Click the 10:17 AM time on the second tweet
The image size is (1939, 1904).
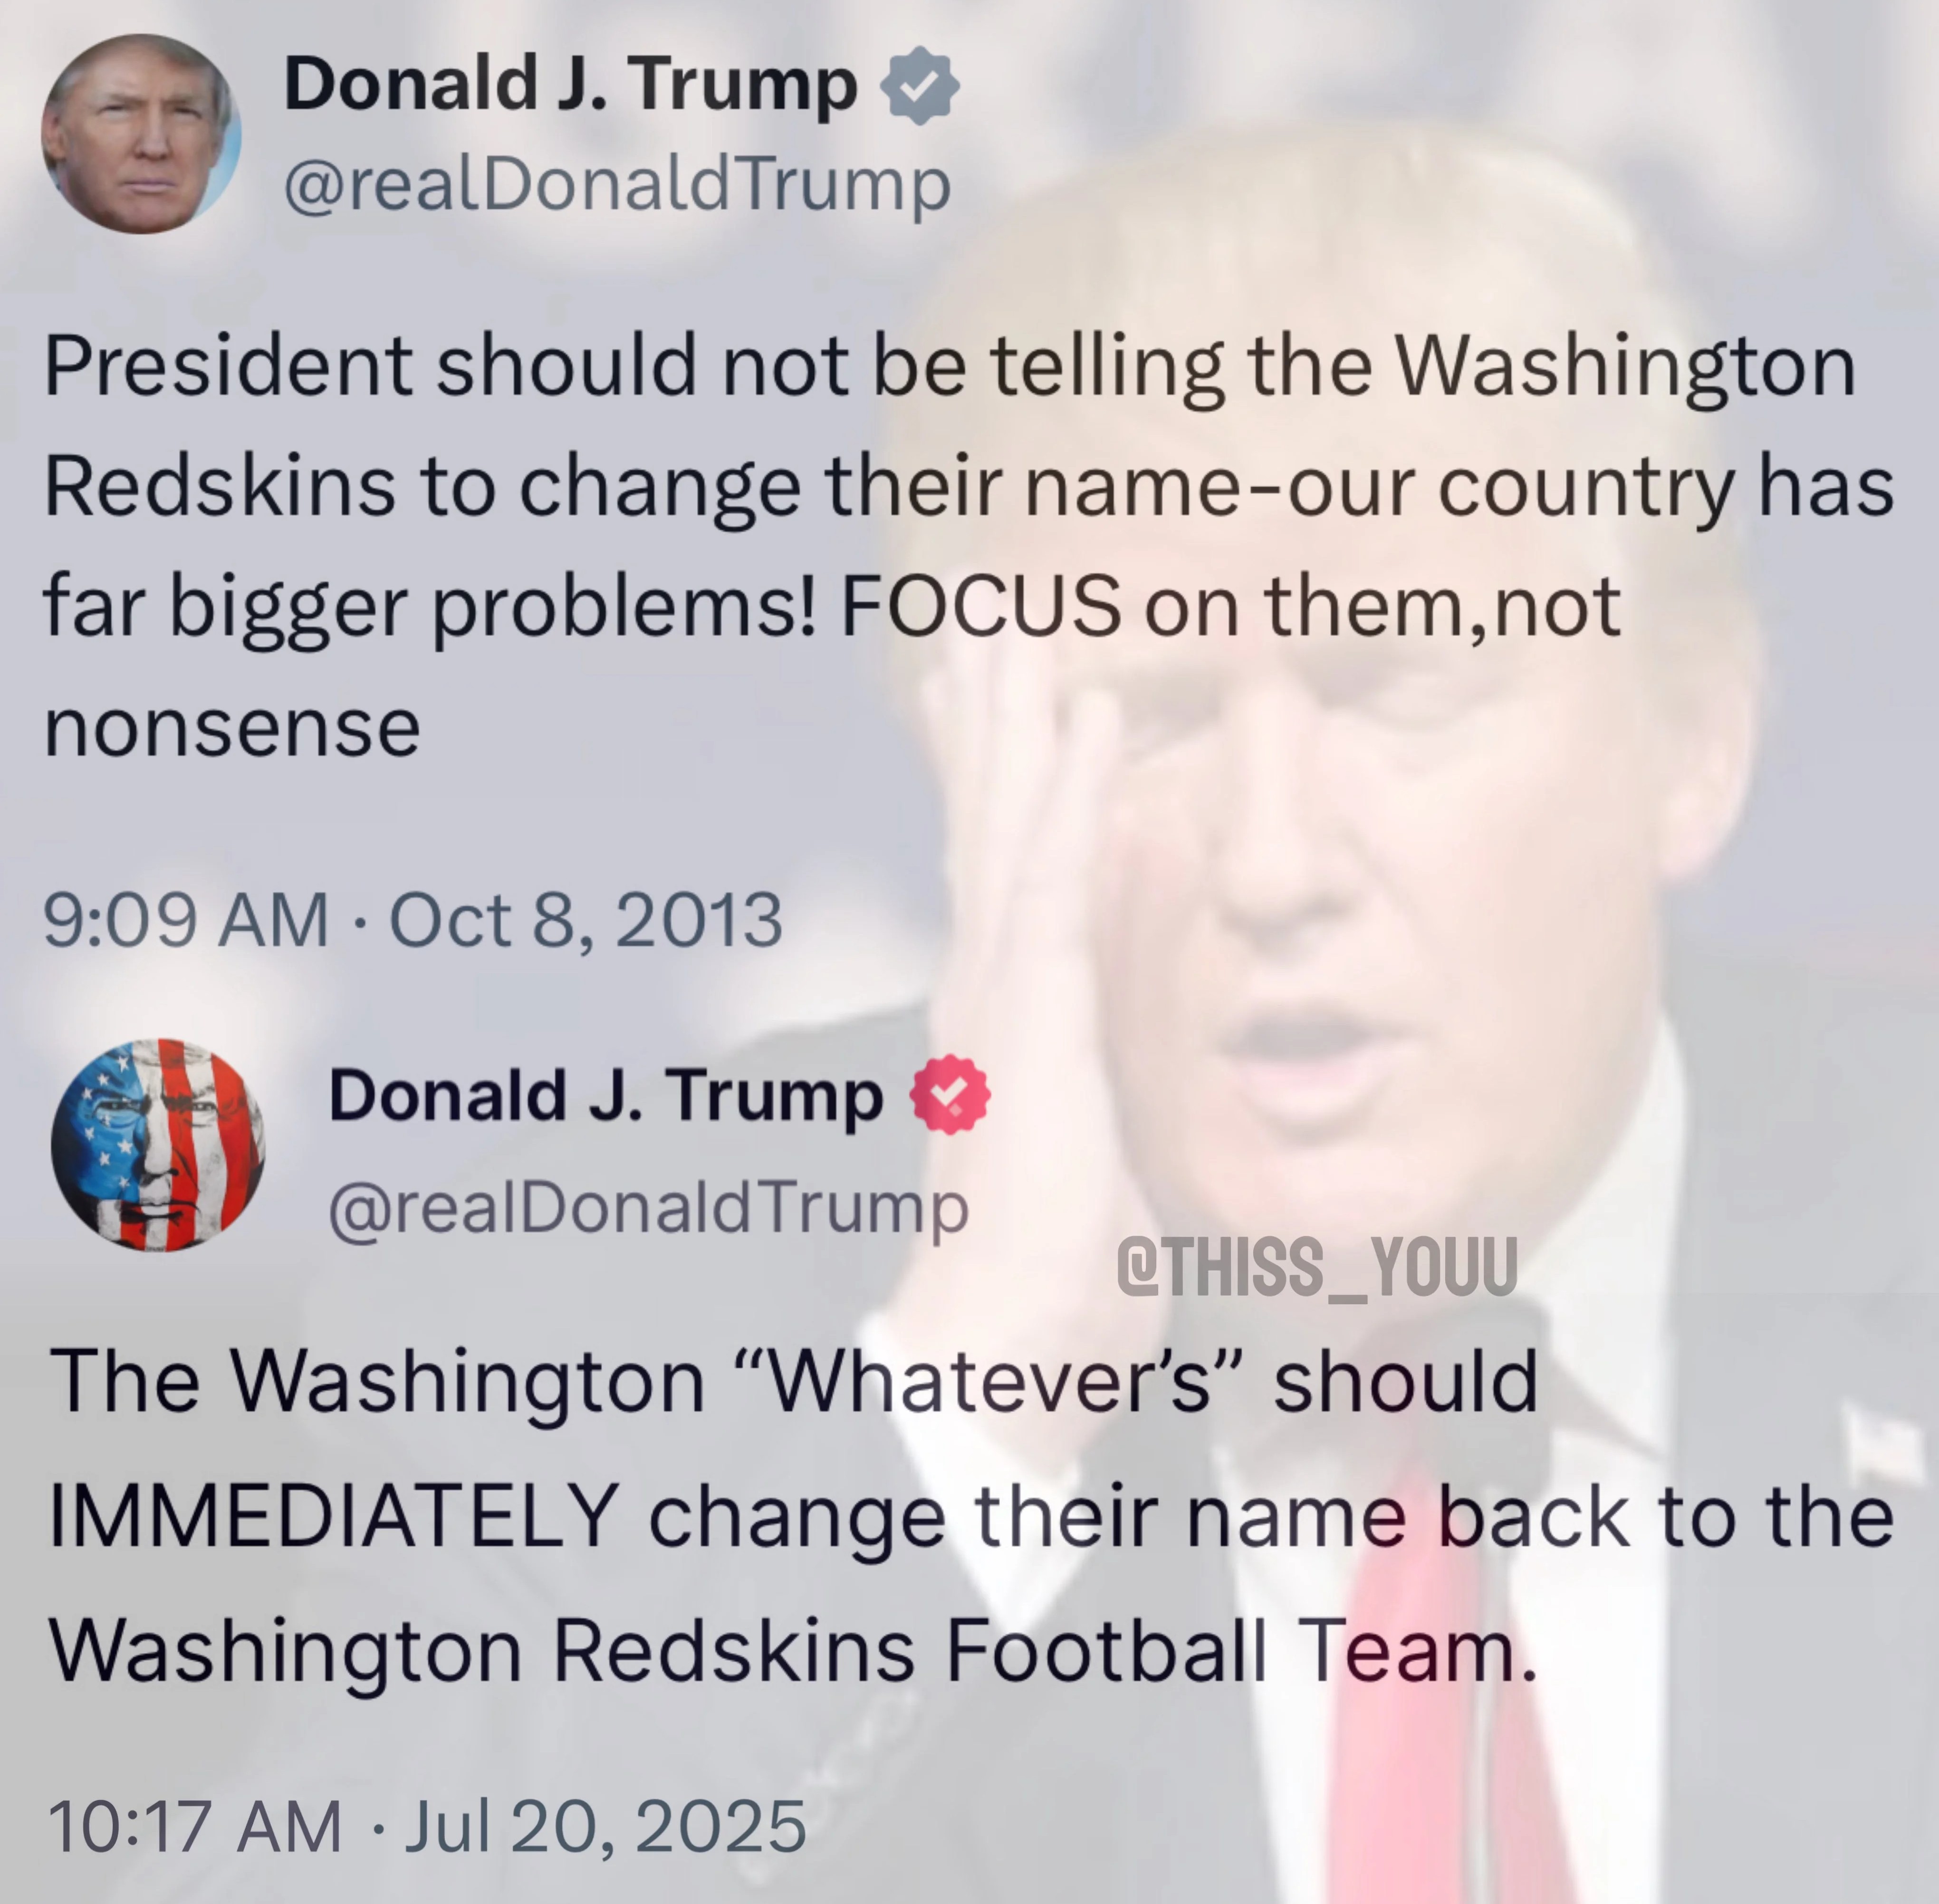(194, 1826)
